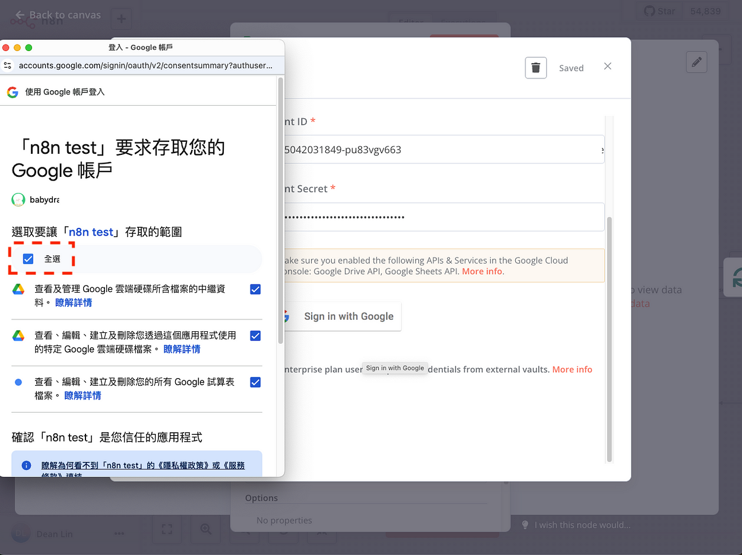The image size is (742, 555).
Task: Open 瞭解詳情 link for Google 試算表 permission
Action: 83,395
